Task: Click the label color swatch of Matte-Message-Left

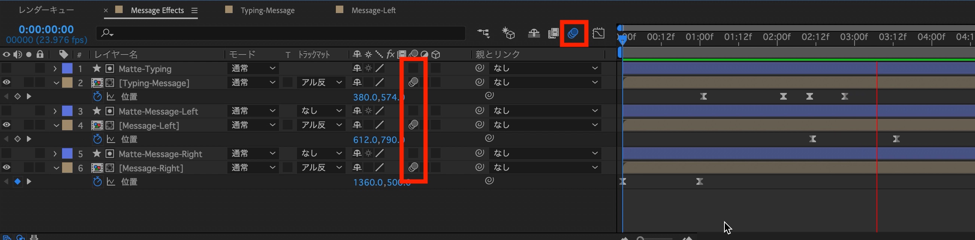Action: pos(67,111)
